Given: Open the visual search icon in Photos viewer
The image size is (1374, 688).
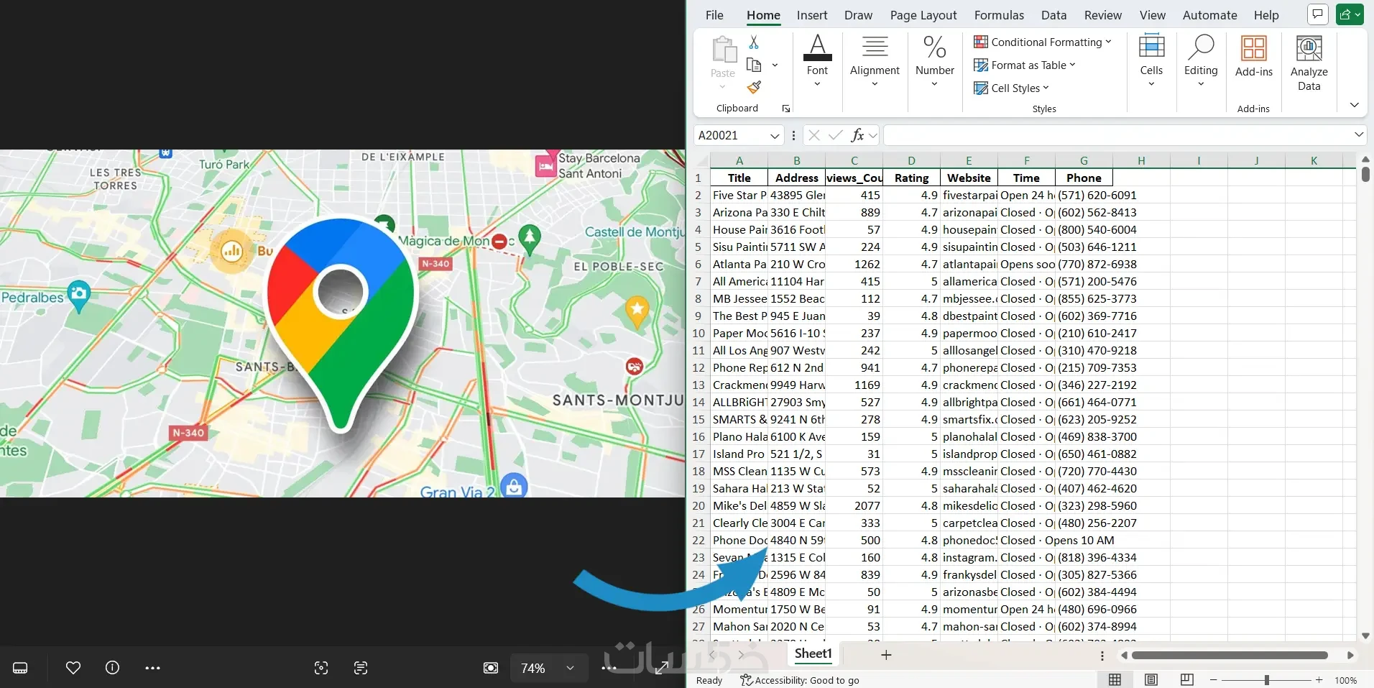Looking at the screenshot, I should click(321, 668).
